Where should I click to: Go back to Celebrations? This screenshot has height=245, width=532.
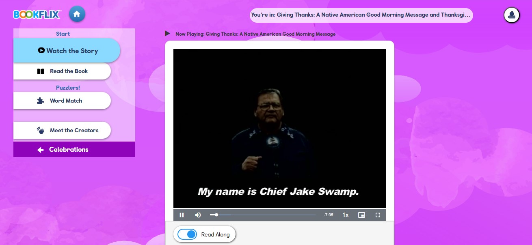[x=74, y=149]
